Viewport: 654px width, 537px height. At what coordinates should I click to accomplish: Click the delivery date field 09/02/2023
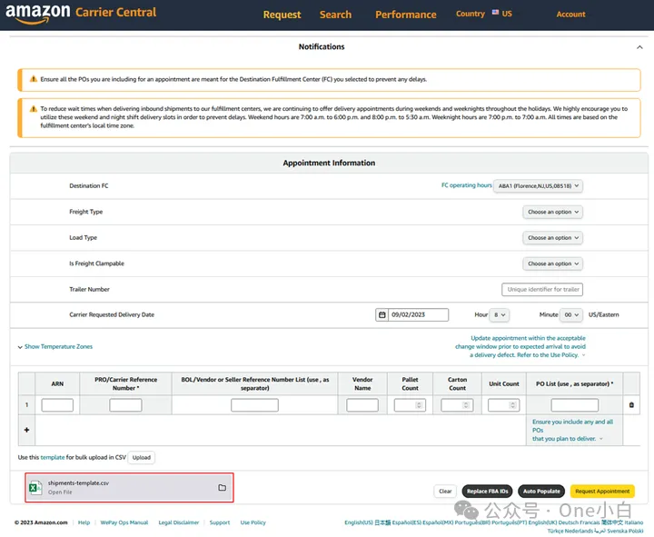[x=418, y=315]
